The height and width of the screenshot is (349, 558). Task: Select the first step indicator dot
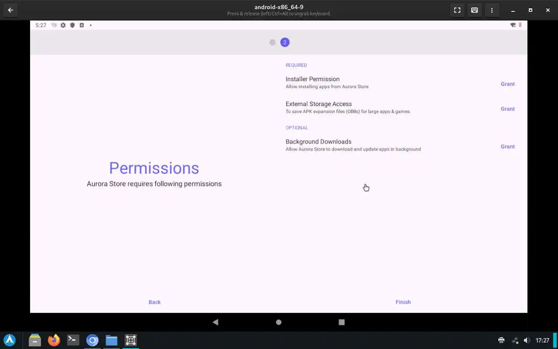(272, 42)
